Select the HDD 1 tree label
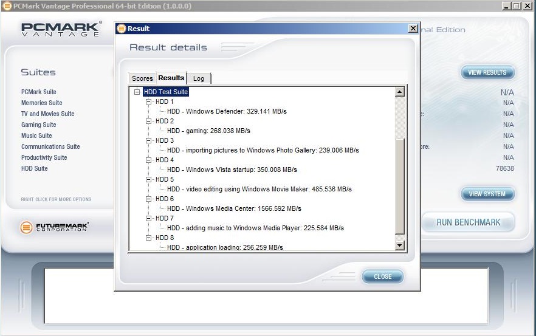This screenshot has width=536, height=336. tap(165, 102)
